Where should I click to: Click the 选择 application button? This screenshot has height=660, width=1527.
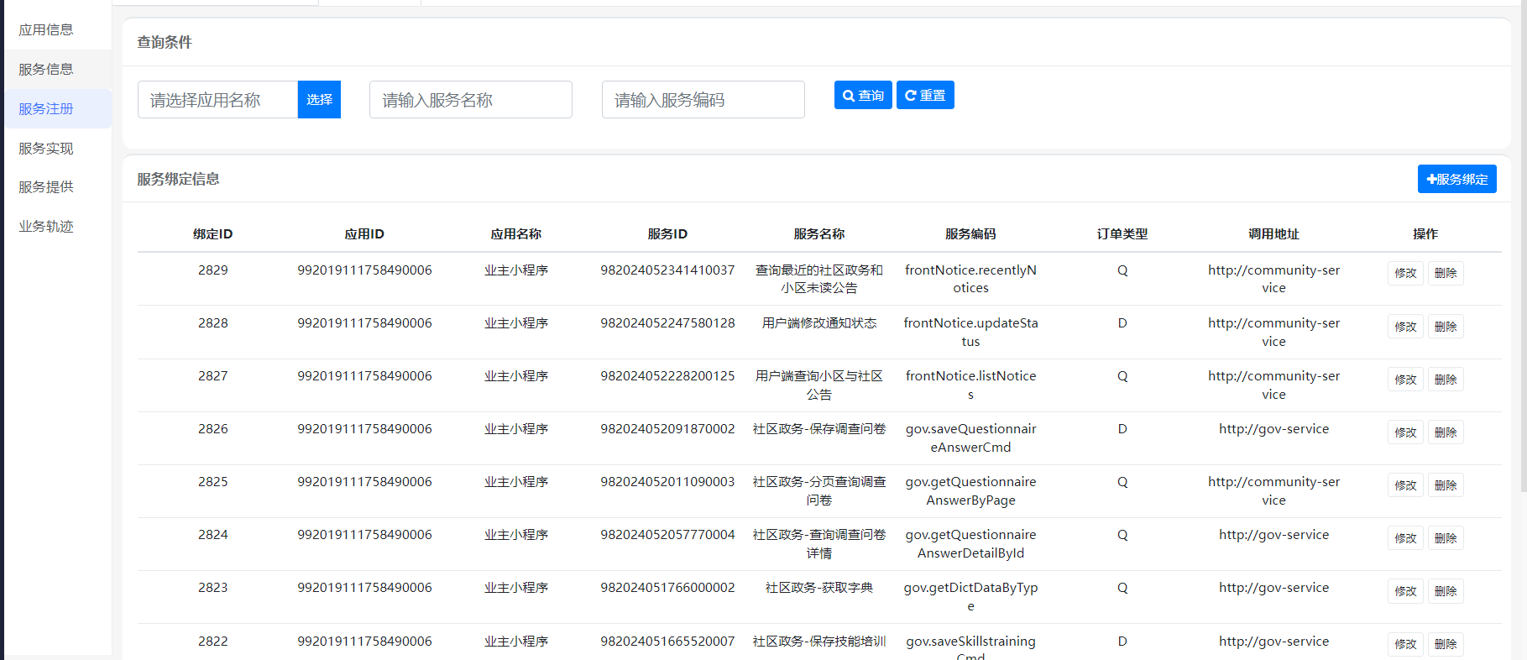(319, 100)
